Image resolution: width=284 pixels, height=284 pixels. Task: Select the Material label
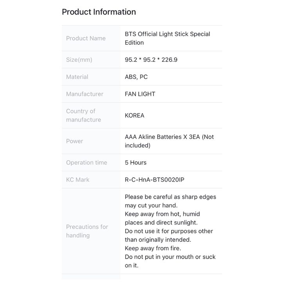(77, 77)
